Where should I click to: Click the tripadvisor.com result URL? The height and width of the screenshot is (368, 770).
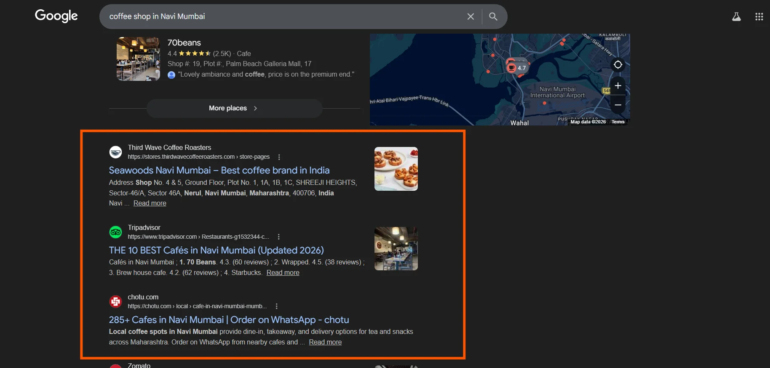coord(198,237)
